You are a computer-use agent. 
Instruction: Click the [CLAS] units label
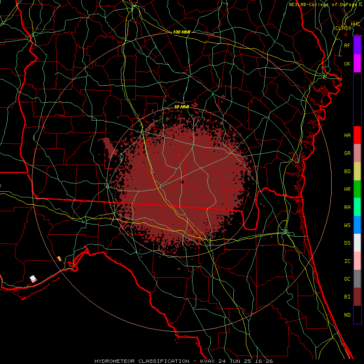[x=342, y=28]
